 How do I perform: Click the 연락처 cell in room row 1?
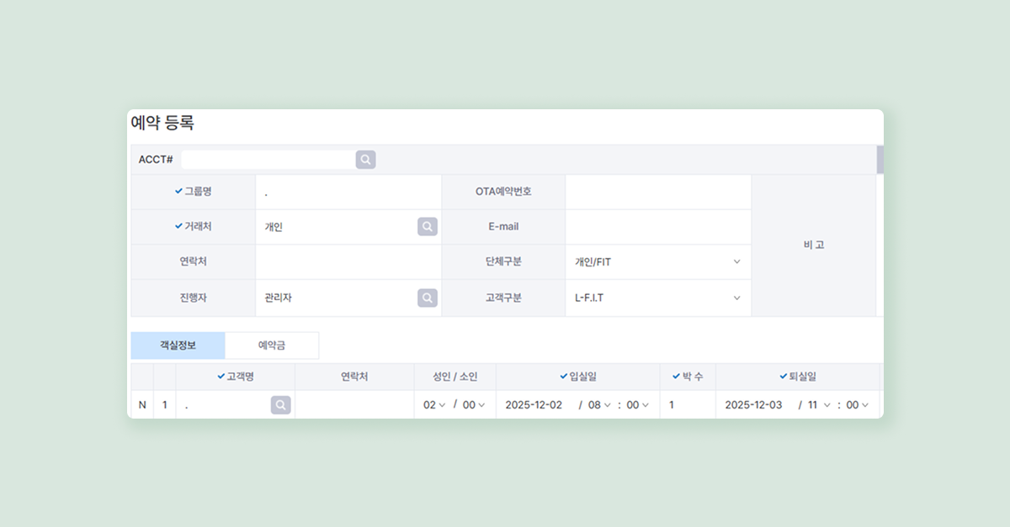354,405
